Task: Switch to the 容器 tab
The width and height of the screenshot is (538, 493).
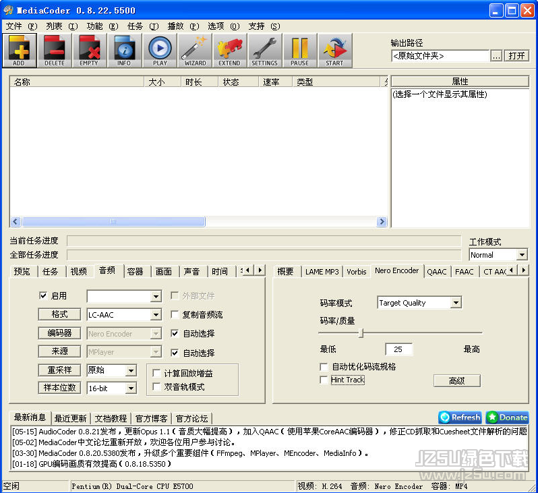Action: 136,272
